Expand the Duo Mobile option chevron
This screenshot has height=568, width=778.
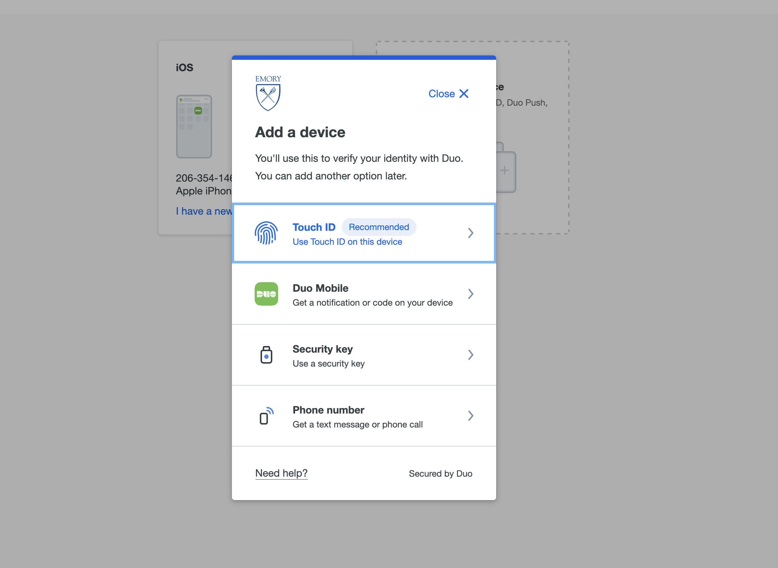point(471,294)
